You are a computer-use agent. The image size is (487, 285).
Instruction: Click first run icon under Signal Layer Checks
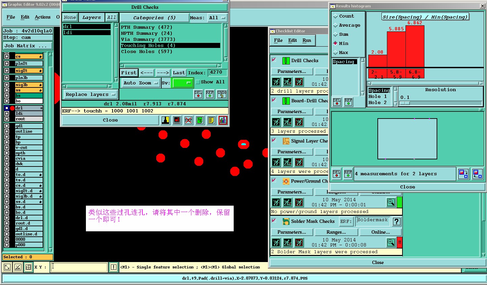pos(276,162)
